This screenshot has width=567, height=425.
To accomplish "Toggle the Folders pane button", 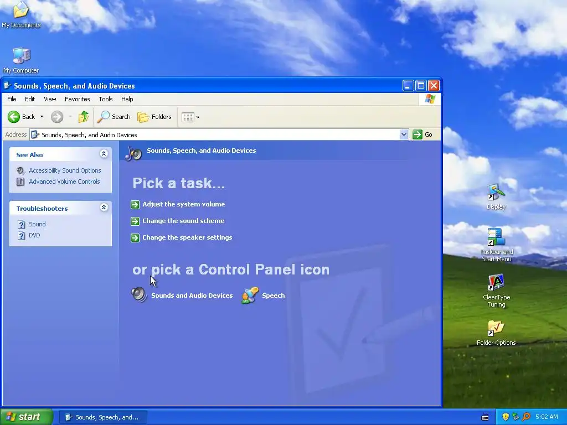I will [154, 117].
